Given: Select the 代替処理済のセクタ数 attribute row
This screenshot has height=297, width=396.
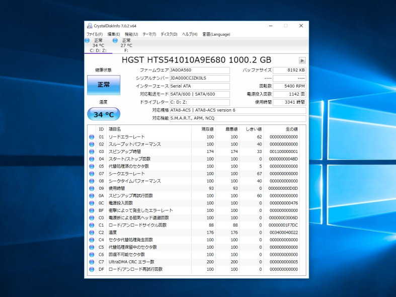Looking at the screenshot, I should click(193, 166).
